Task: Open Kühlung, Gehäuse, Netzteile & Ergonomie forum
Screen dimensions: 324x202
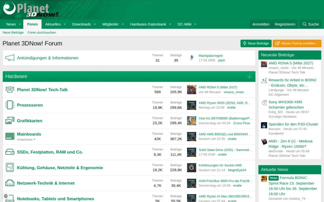Action: click(x=60, y=168)
